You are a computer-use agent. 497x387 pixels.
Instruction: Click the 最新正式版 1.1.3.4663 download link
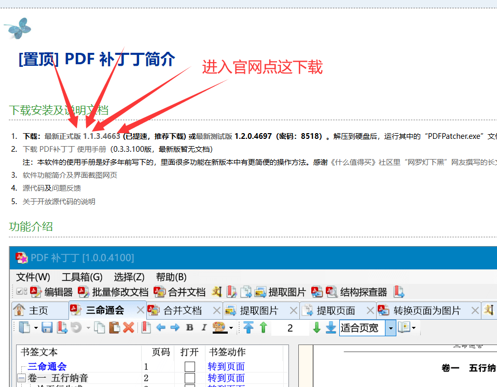[x=82, y=136]
